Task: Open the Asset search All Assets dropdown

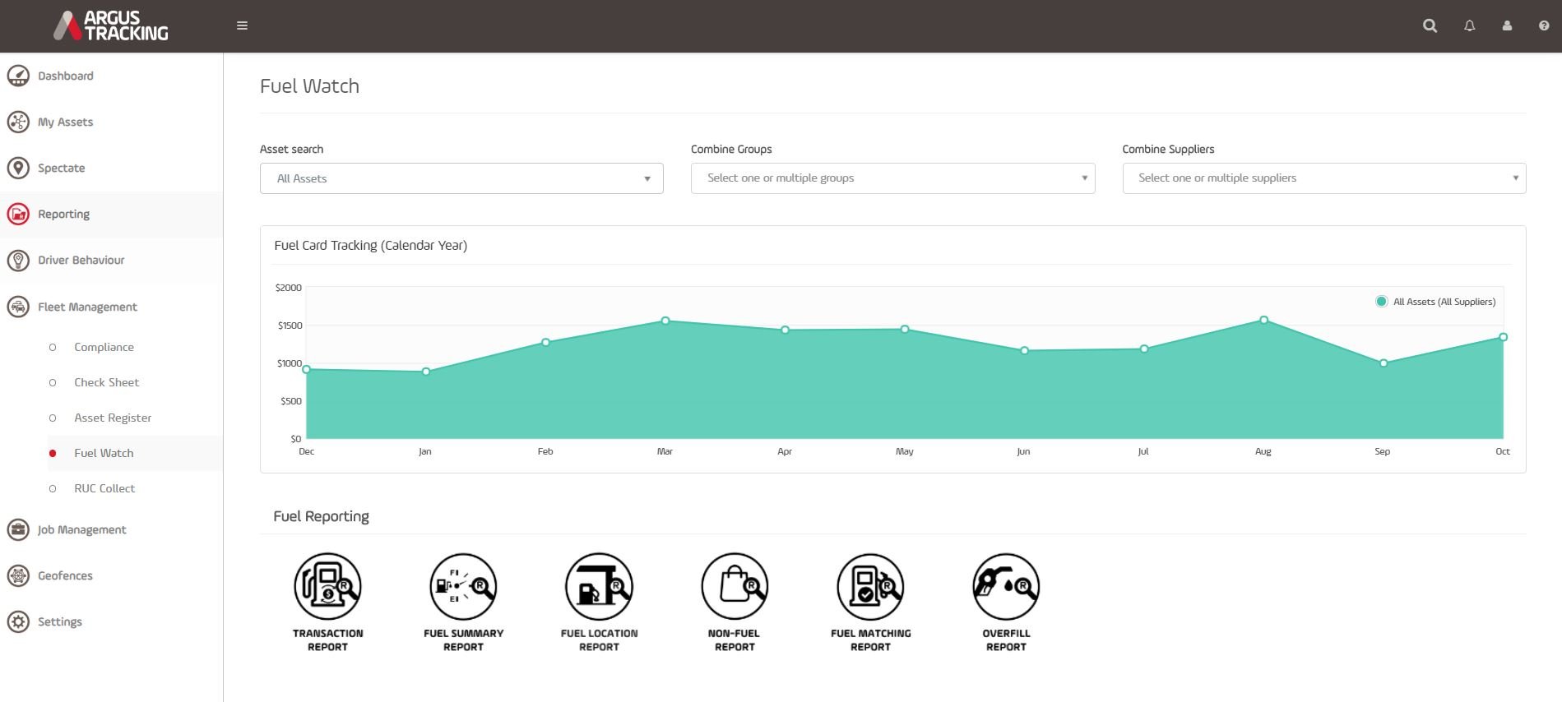Action: pos(461,178)
